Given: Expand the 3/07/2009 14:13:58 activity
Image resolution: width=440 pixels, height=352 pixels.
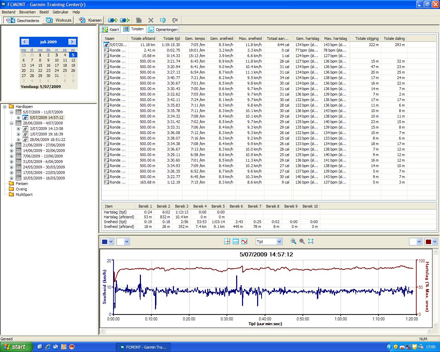Looking at the screenshot, I should [x=18, y=129].
